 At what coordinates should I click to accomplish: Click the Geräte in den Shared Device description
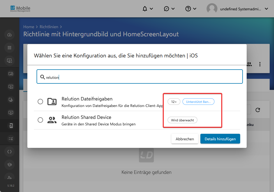click(99, 124)
